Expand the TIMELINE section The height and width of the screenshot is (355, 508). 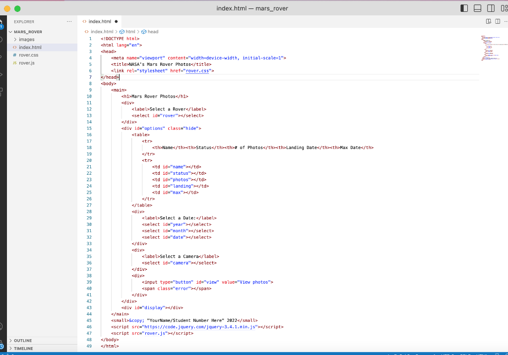click(23, 349)
